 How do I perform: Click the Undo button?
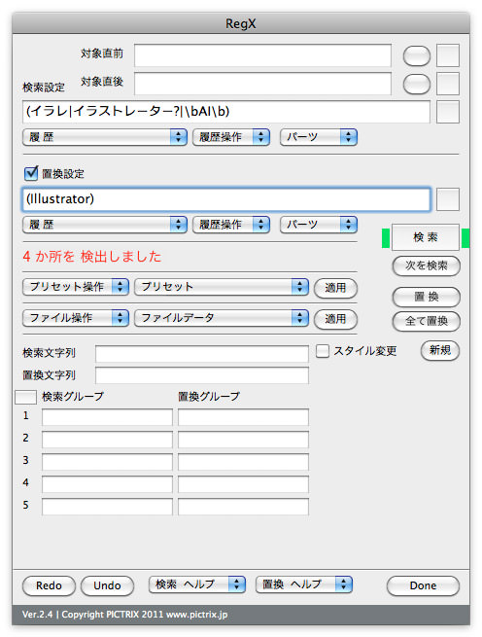pyautogui.click(x=107, y=585)
